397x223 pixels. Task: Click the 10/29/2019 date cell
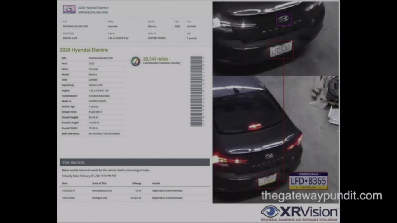[68, 191]
